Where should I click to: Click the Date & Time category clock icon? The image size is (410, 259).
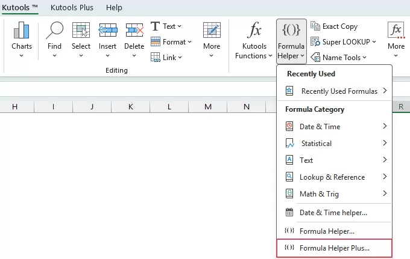(289, 126)
